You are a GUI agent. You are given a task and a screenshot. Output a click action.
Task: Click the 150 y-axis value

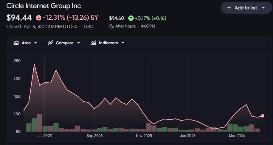point(17,96)
